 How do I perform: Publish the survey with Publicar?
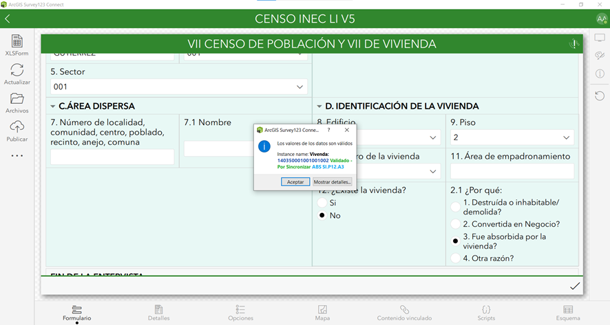17,131
